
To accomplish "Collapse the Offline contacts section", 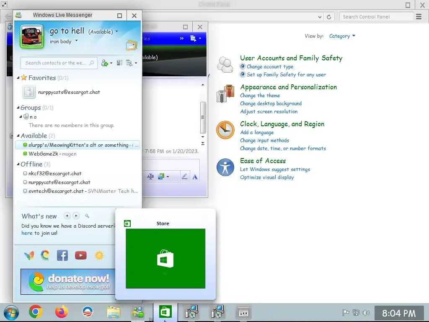I will coord(18,164).
